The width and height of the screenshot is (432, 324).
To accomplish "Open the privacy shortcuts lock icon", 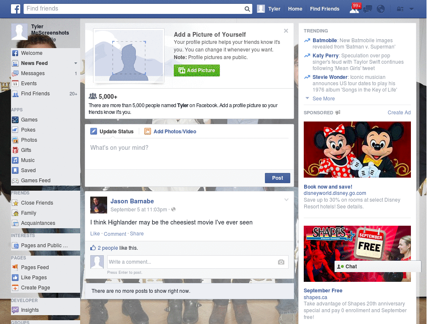I will click(400, 9).
